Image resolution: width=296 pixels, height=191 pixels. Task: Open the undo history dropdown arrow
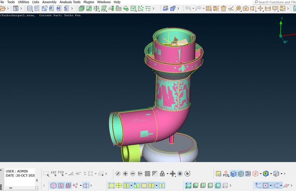coord(194,9)
